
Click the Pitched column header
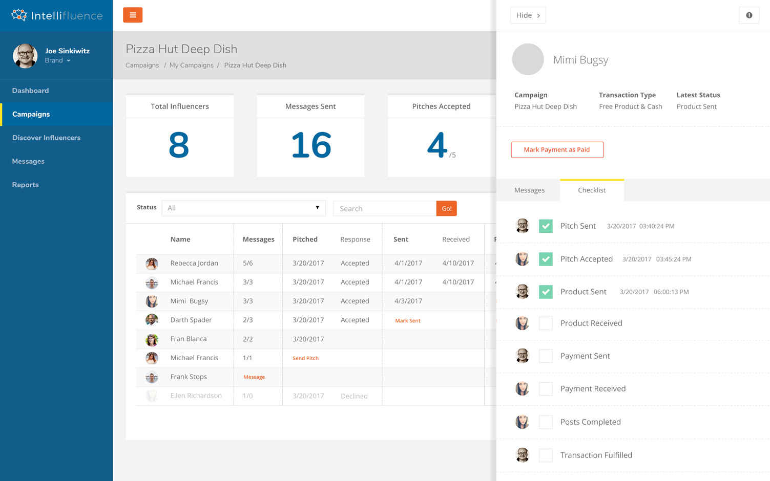click(305, 239)
